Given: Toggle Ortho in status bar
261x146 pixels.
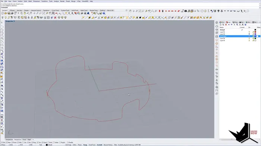Looking at the screenshot, I should 75,145.
